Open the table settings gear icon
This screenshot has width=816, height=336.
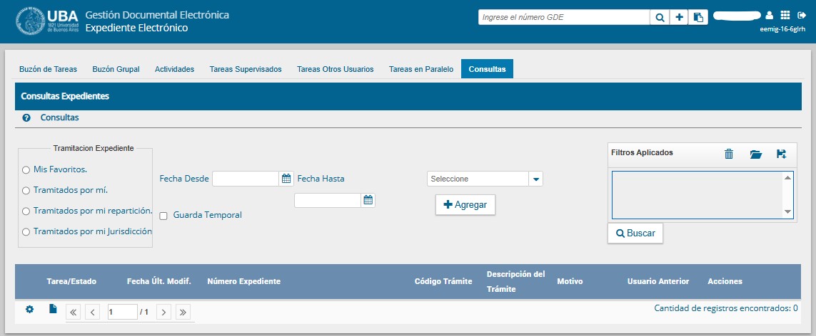(x=29, y=310)
